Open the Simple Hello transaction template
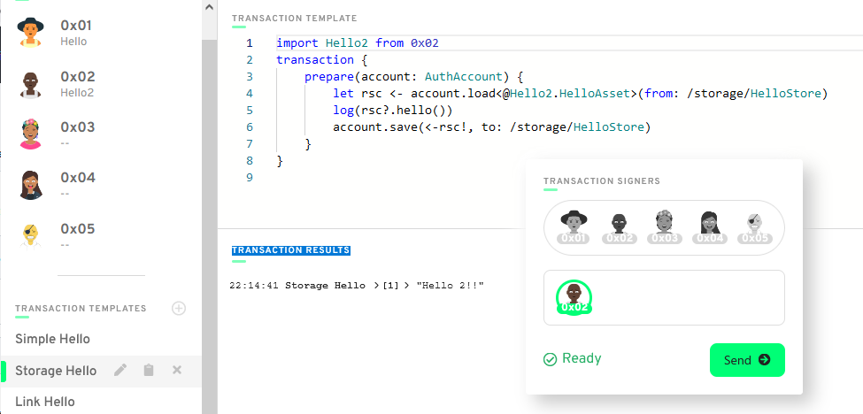The height and width of the screenshot is (414, 863). coord(52,339)
